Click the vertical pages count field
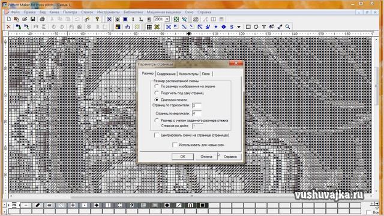The width and height of the screenshot is (384, 216). [x=197, y=113]
